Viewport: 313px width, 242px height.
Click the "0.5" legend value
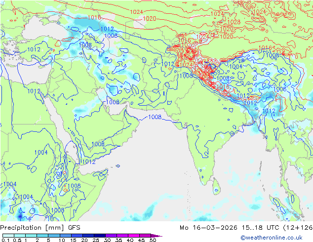click(17, 240)
